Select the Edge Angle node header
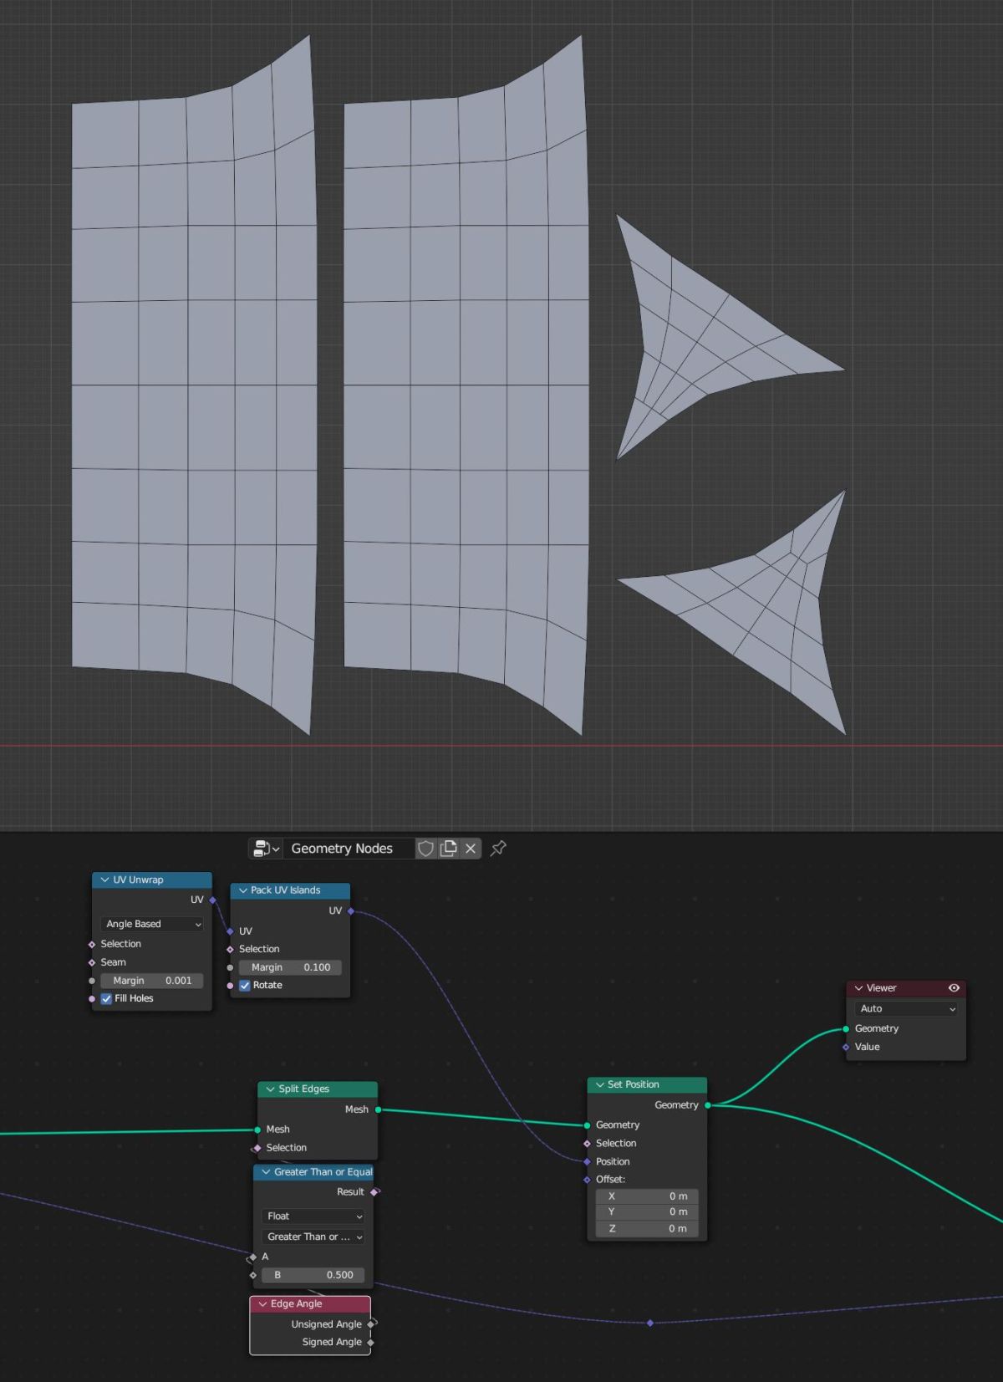Screen dimensions: 1003x1382 (310, 1304)
